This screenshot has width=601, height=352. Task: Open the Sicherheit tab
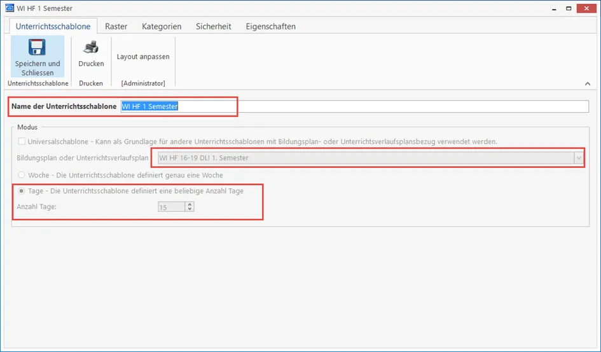tap(214, 27)
